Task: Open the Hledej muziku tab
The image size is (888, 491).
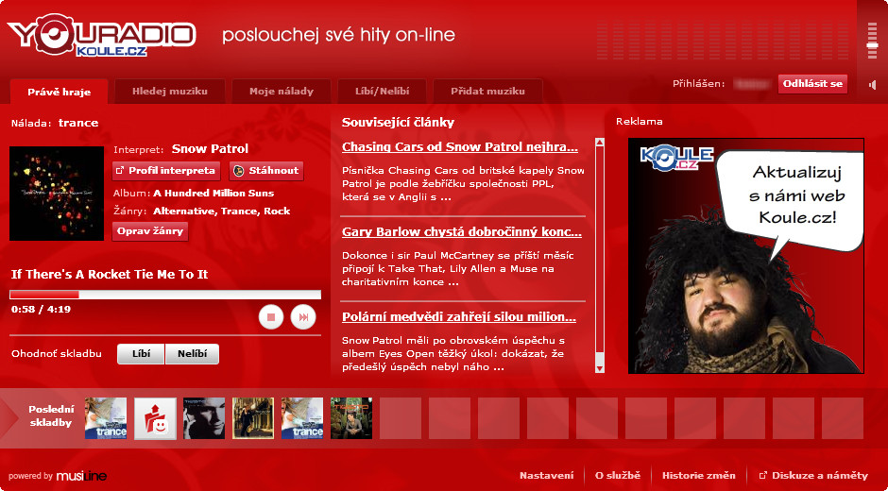Action: (170, 92)
